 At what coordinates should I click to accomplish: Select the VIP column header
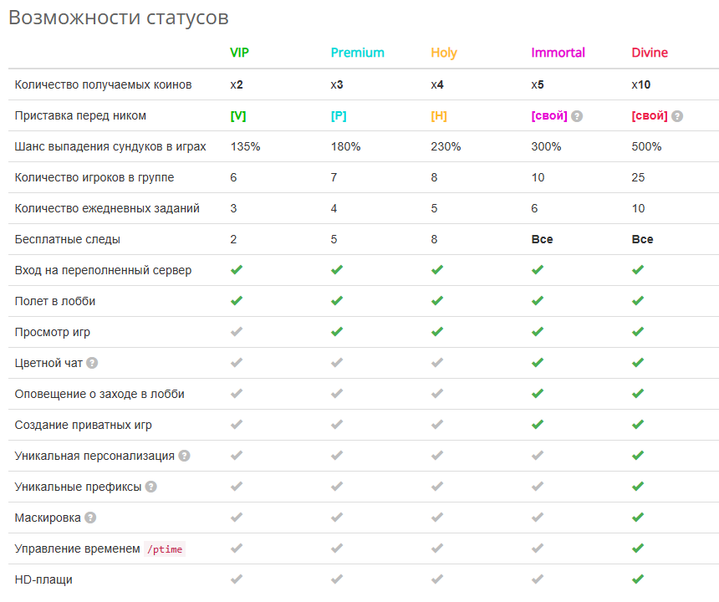click(239, 53)
